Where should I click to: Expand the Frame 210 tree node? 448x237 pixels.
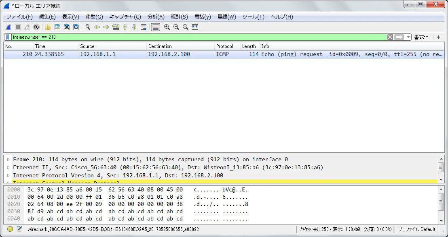pos(8,160)
